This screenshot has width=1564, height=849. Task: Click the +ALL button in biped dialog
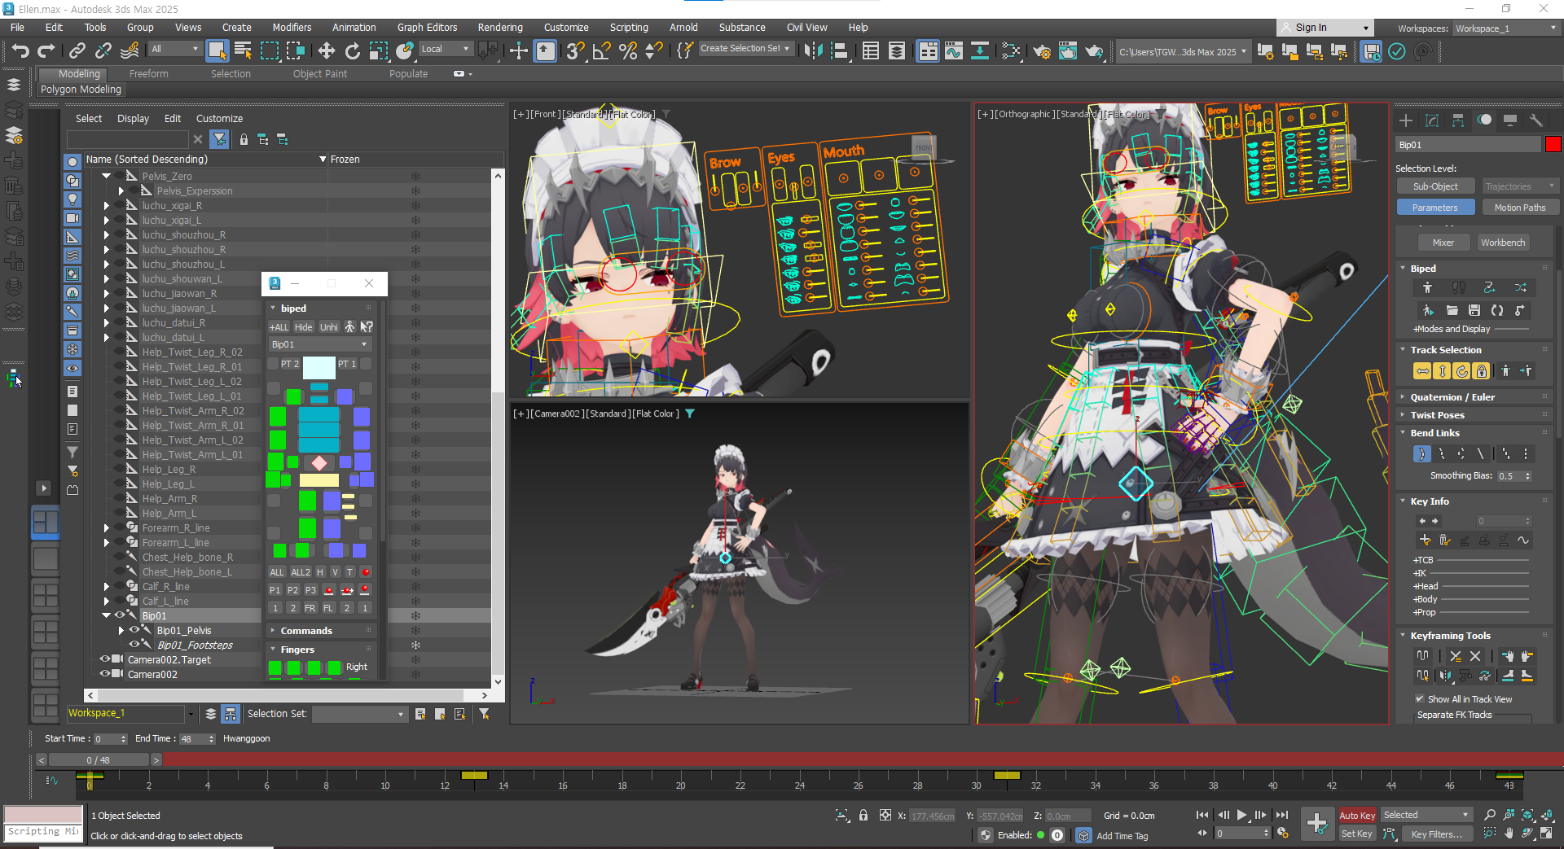tap(279, 327)
